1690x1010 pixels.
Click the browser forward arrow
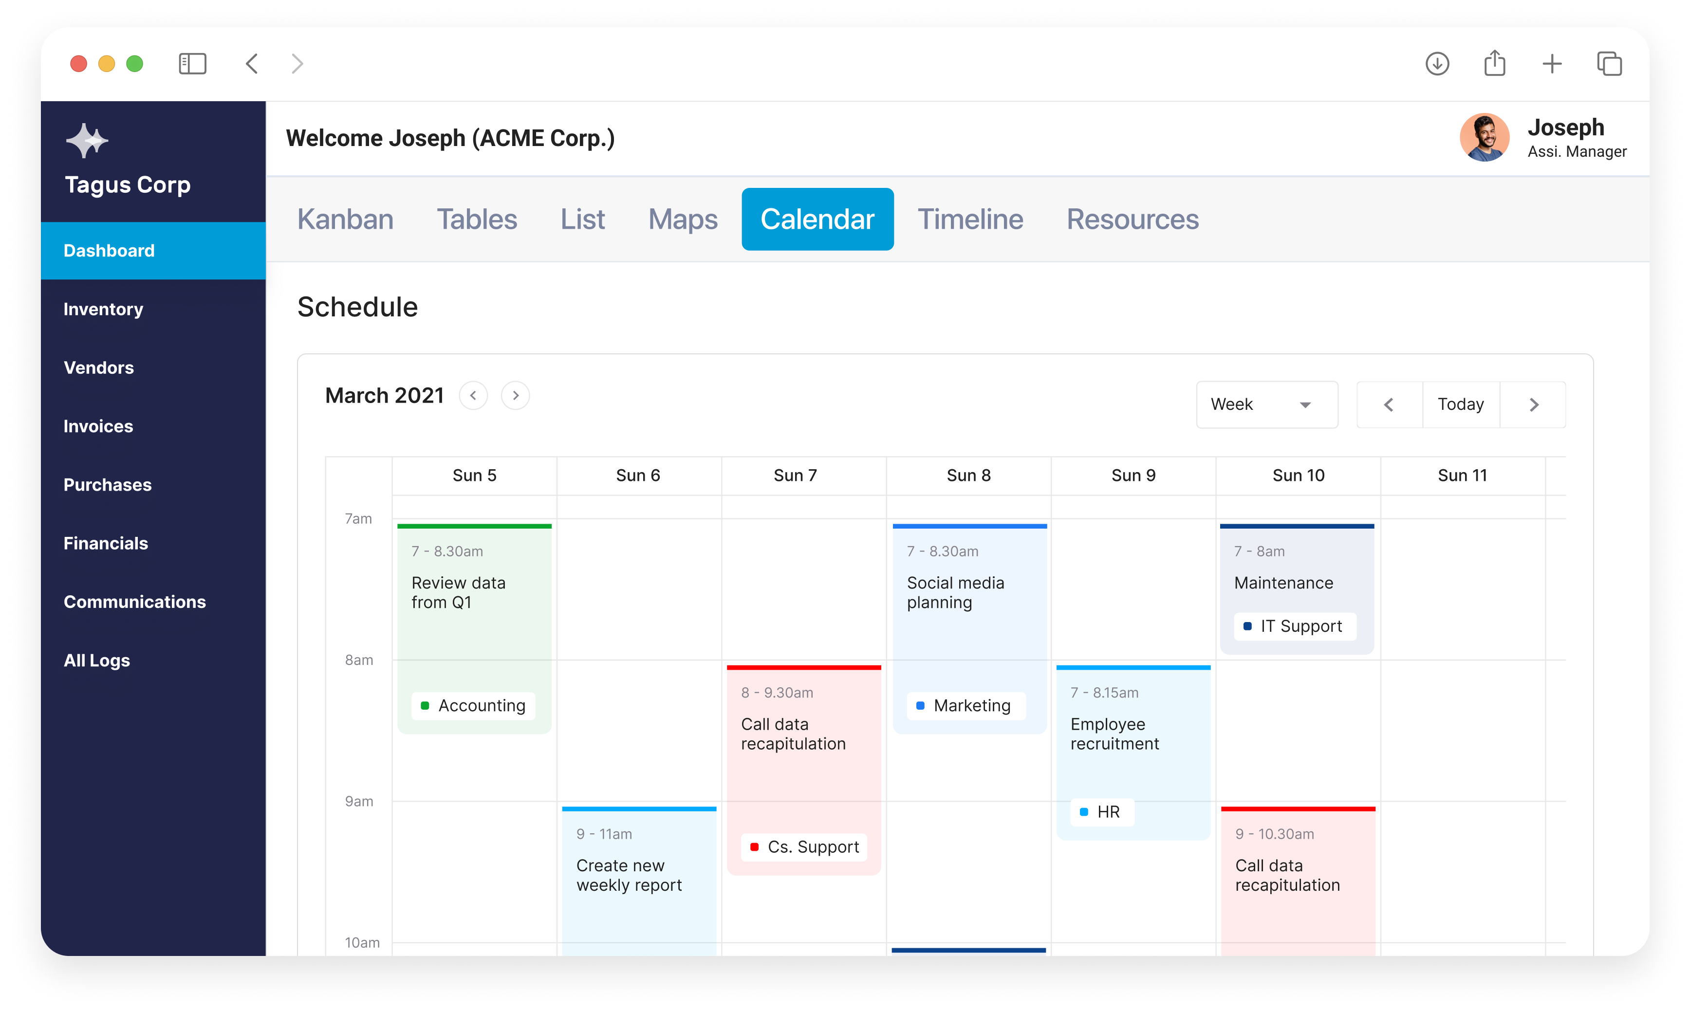pos(297,64)
